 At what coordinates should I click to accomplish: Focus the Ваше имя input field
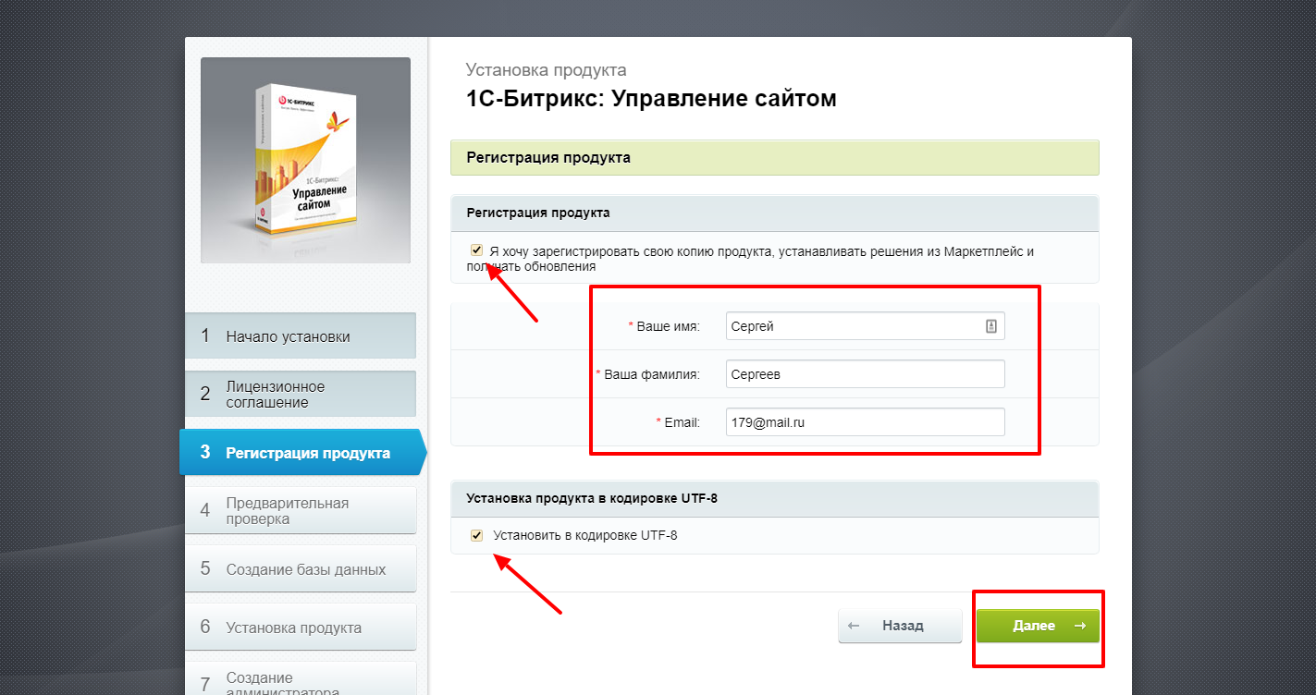tap(866, 326)
